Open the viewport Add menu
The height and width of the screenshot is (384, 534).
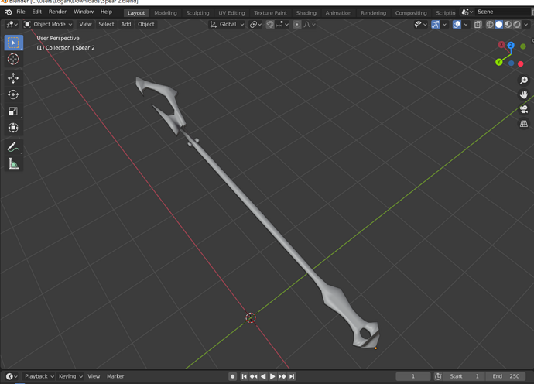coord(126,25)
